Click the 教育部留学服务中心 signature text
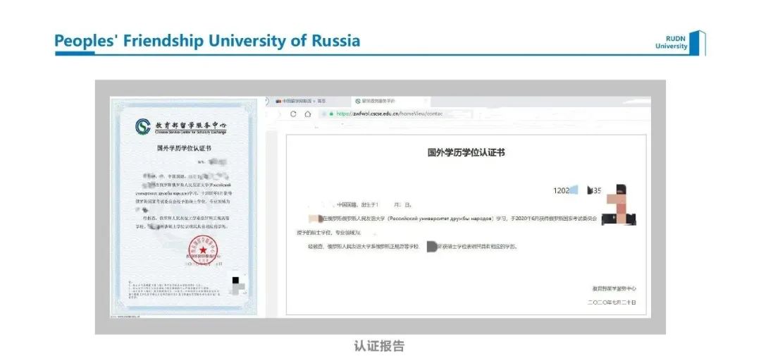The image size is (761, 361). click(x=614, y=288)
